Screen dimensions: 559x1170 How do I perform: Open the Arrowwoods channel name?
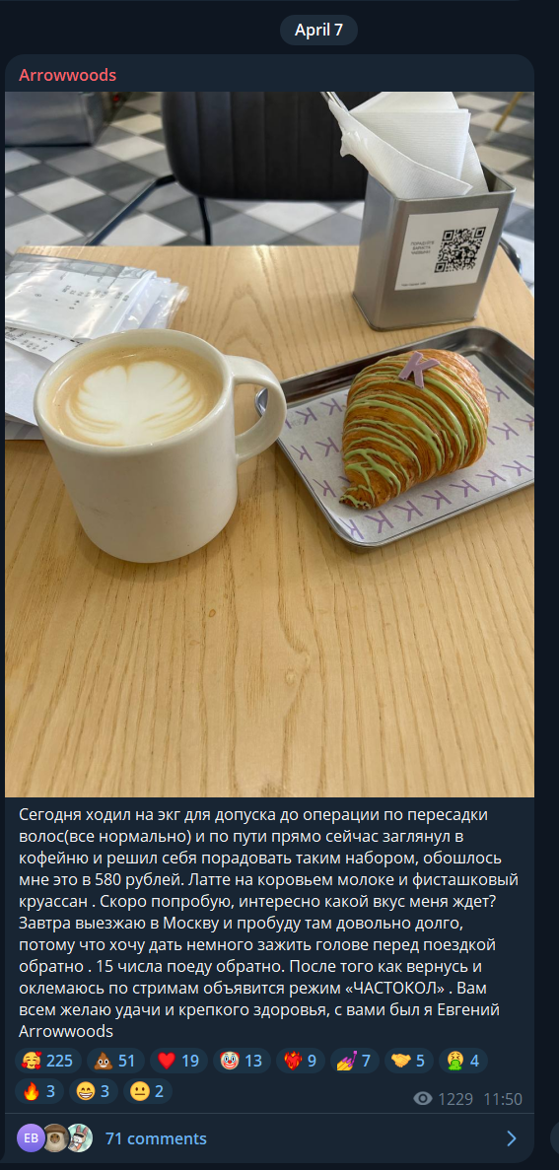tap(67, 75)
